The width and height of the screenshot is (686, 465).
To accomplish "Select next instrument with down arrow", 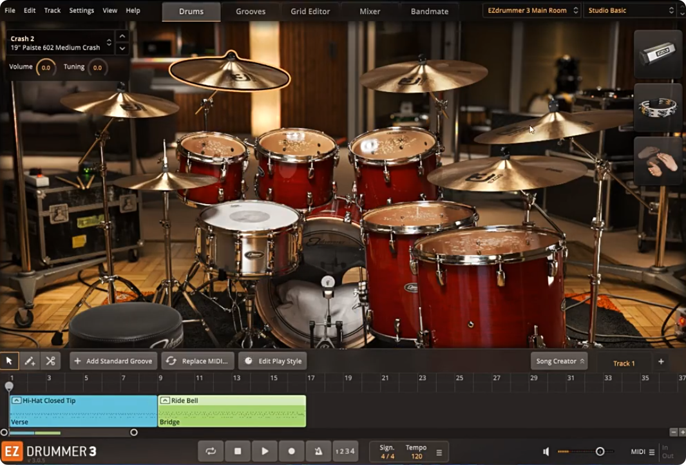I will (122, 48).
